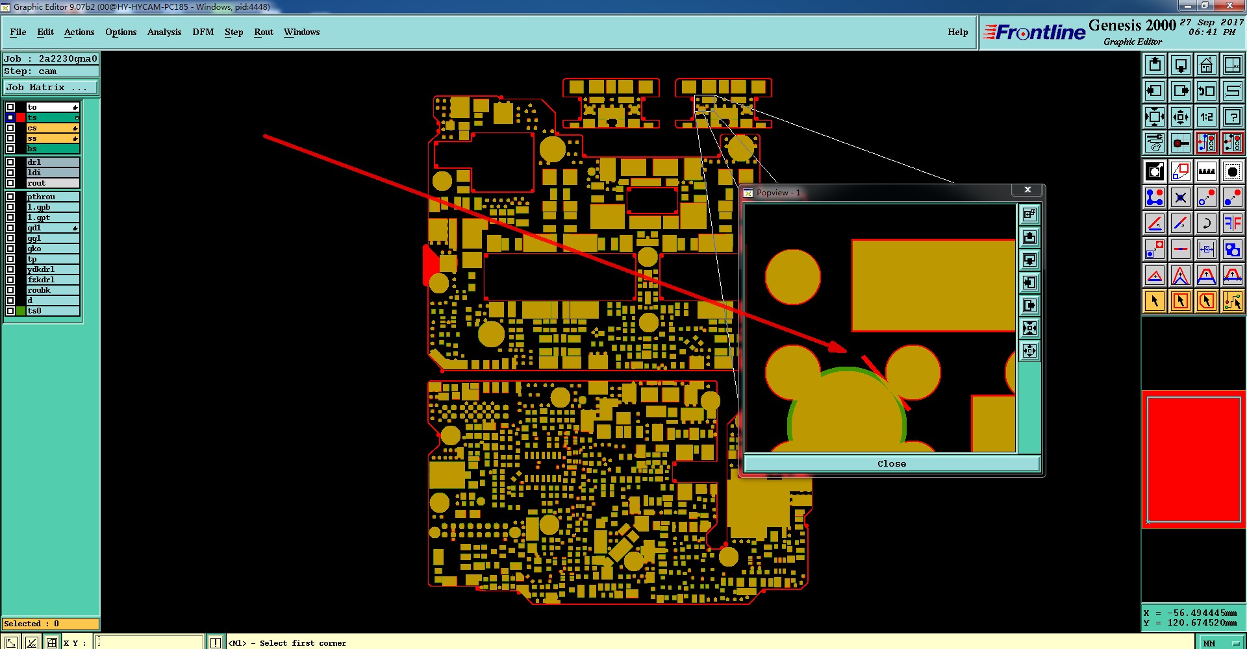Toggle the checkbox for layer pthrou
Screen dimensions: 1247x649
(x=10, y=197)
